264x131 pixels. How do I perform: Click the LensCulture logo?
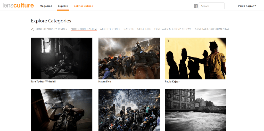[18, 6]
